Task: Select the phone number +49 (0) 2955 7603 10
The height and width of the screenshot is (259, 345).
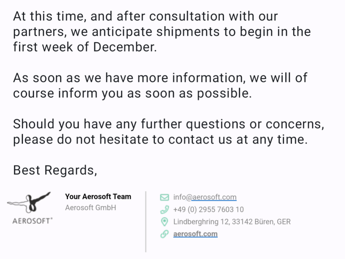Action: pyautogui.click(x=208, y=209)
